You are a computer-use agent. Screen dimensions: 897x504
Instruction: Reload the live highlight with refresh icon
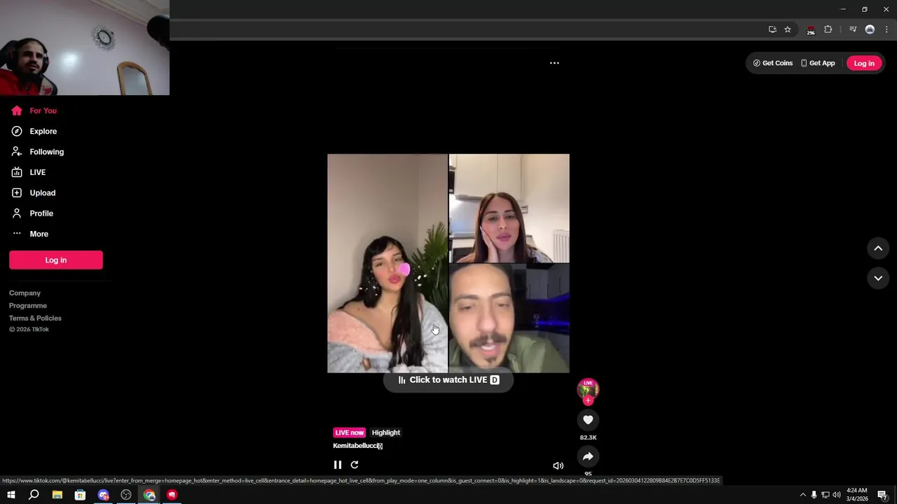pyautogui.click(x=355, y=465)
